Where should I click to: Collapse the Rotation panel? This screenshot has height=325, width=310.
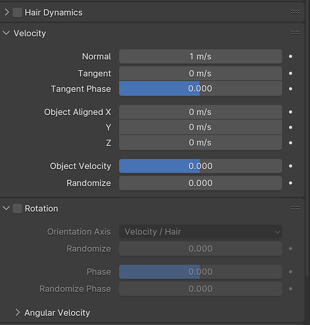pos(7,209)
